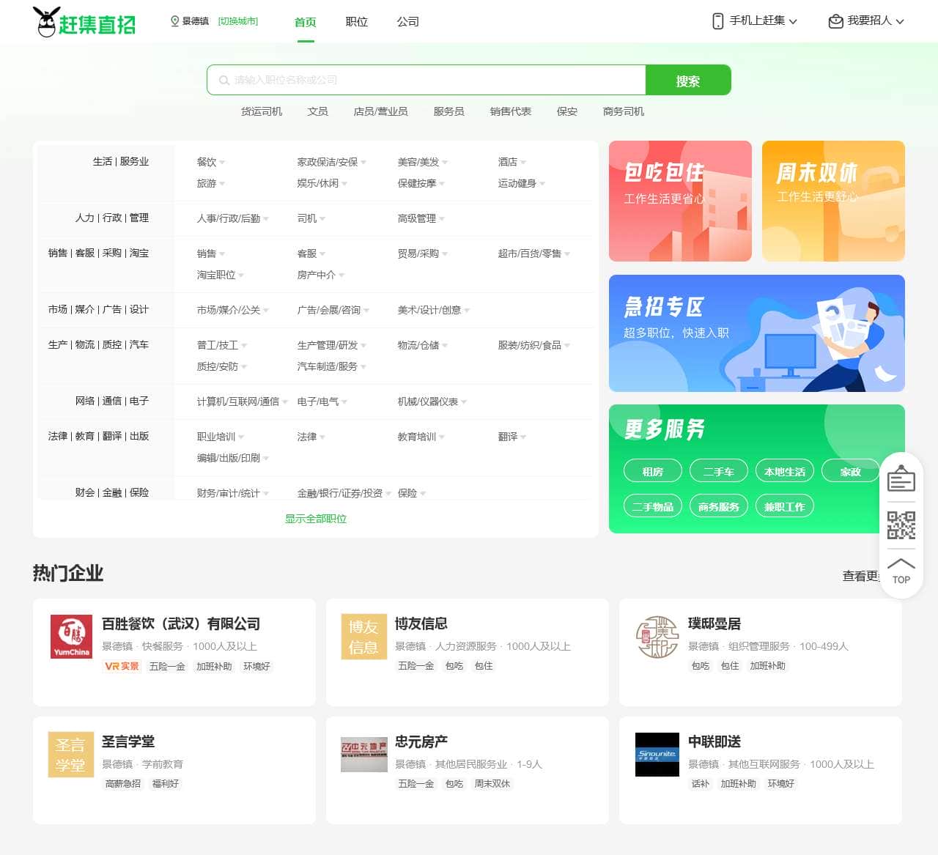Click the 显示全部职位 link
Image resolution: width=938 pixels, height=855 pixels.
tap(316, 519)
